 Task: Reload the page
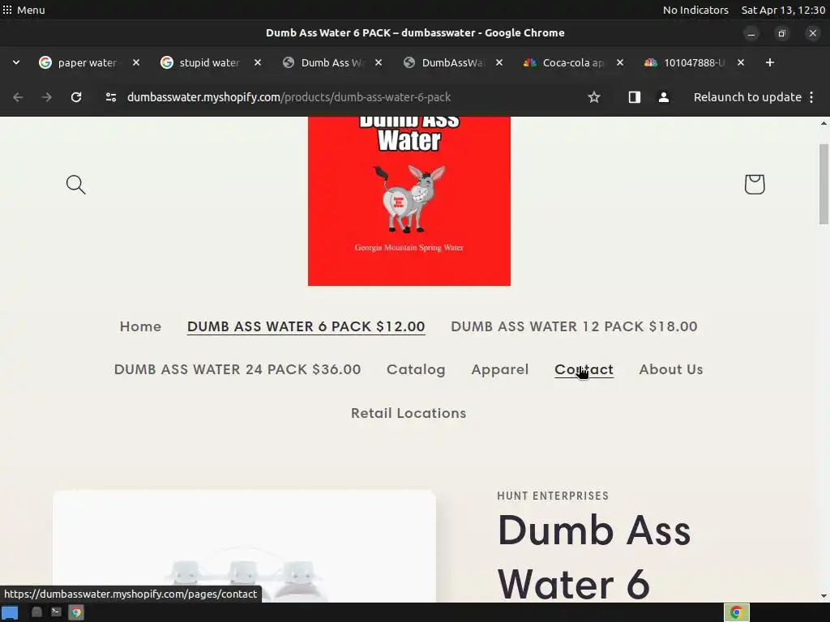point(76,97)
